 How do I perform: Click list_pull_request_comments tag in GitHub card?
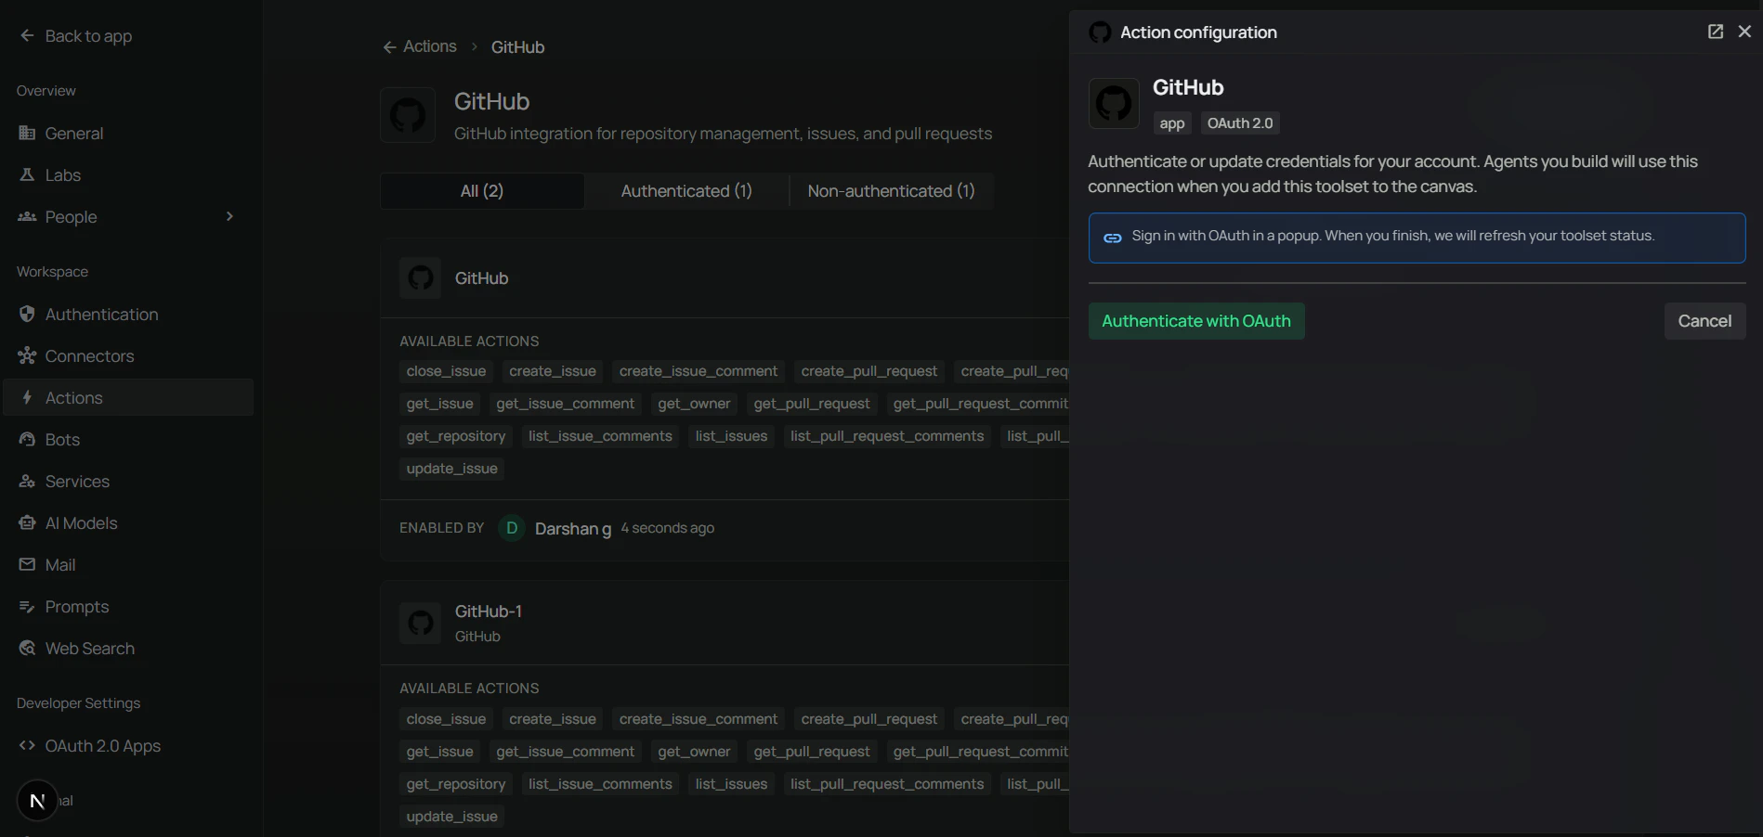(x=886, y=436)
